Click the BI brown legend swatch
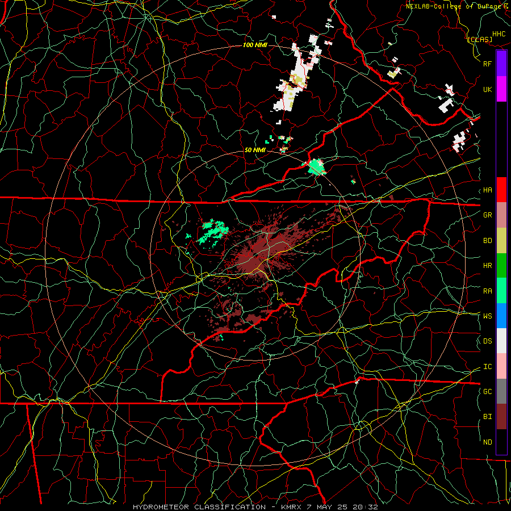Image resolution: width=511 pixels, height=511 pixels. (501, 417)
